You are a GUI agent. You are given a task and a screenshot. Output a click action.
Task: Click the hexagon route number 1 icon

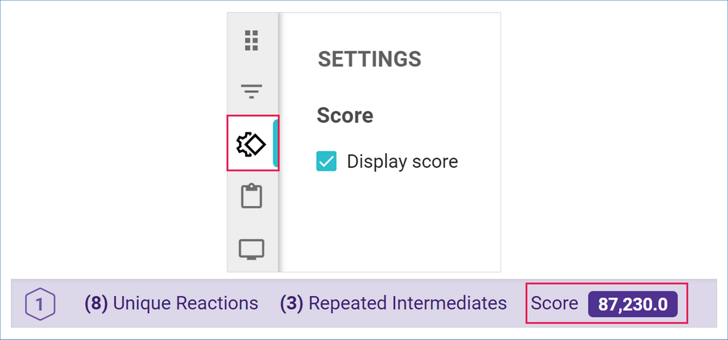[40, 304]
